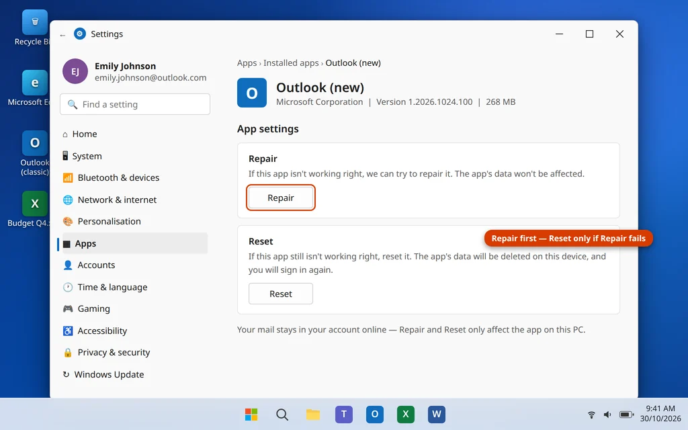
Task: Click the System sidebar icon
Action: tap(65, 156)
